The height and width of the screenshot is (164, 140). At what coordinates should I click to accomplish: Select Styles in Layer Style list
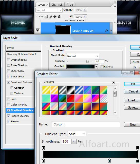pos(23,48)
